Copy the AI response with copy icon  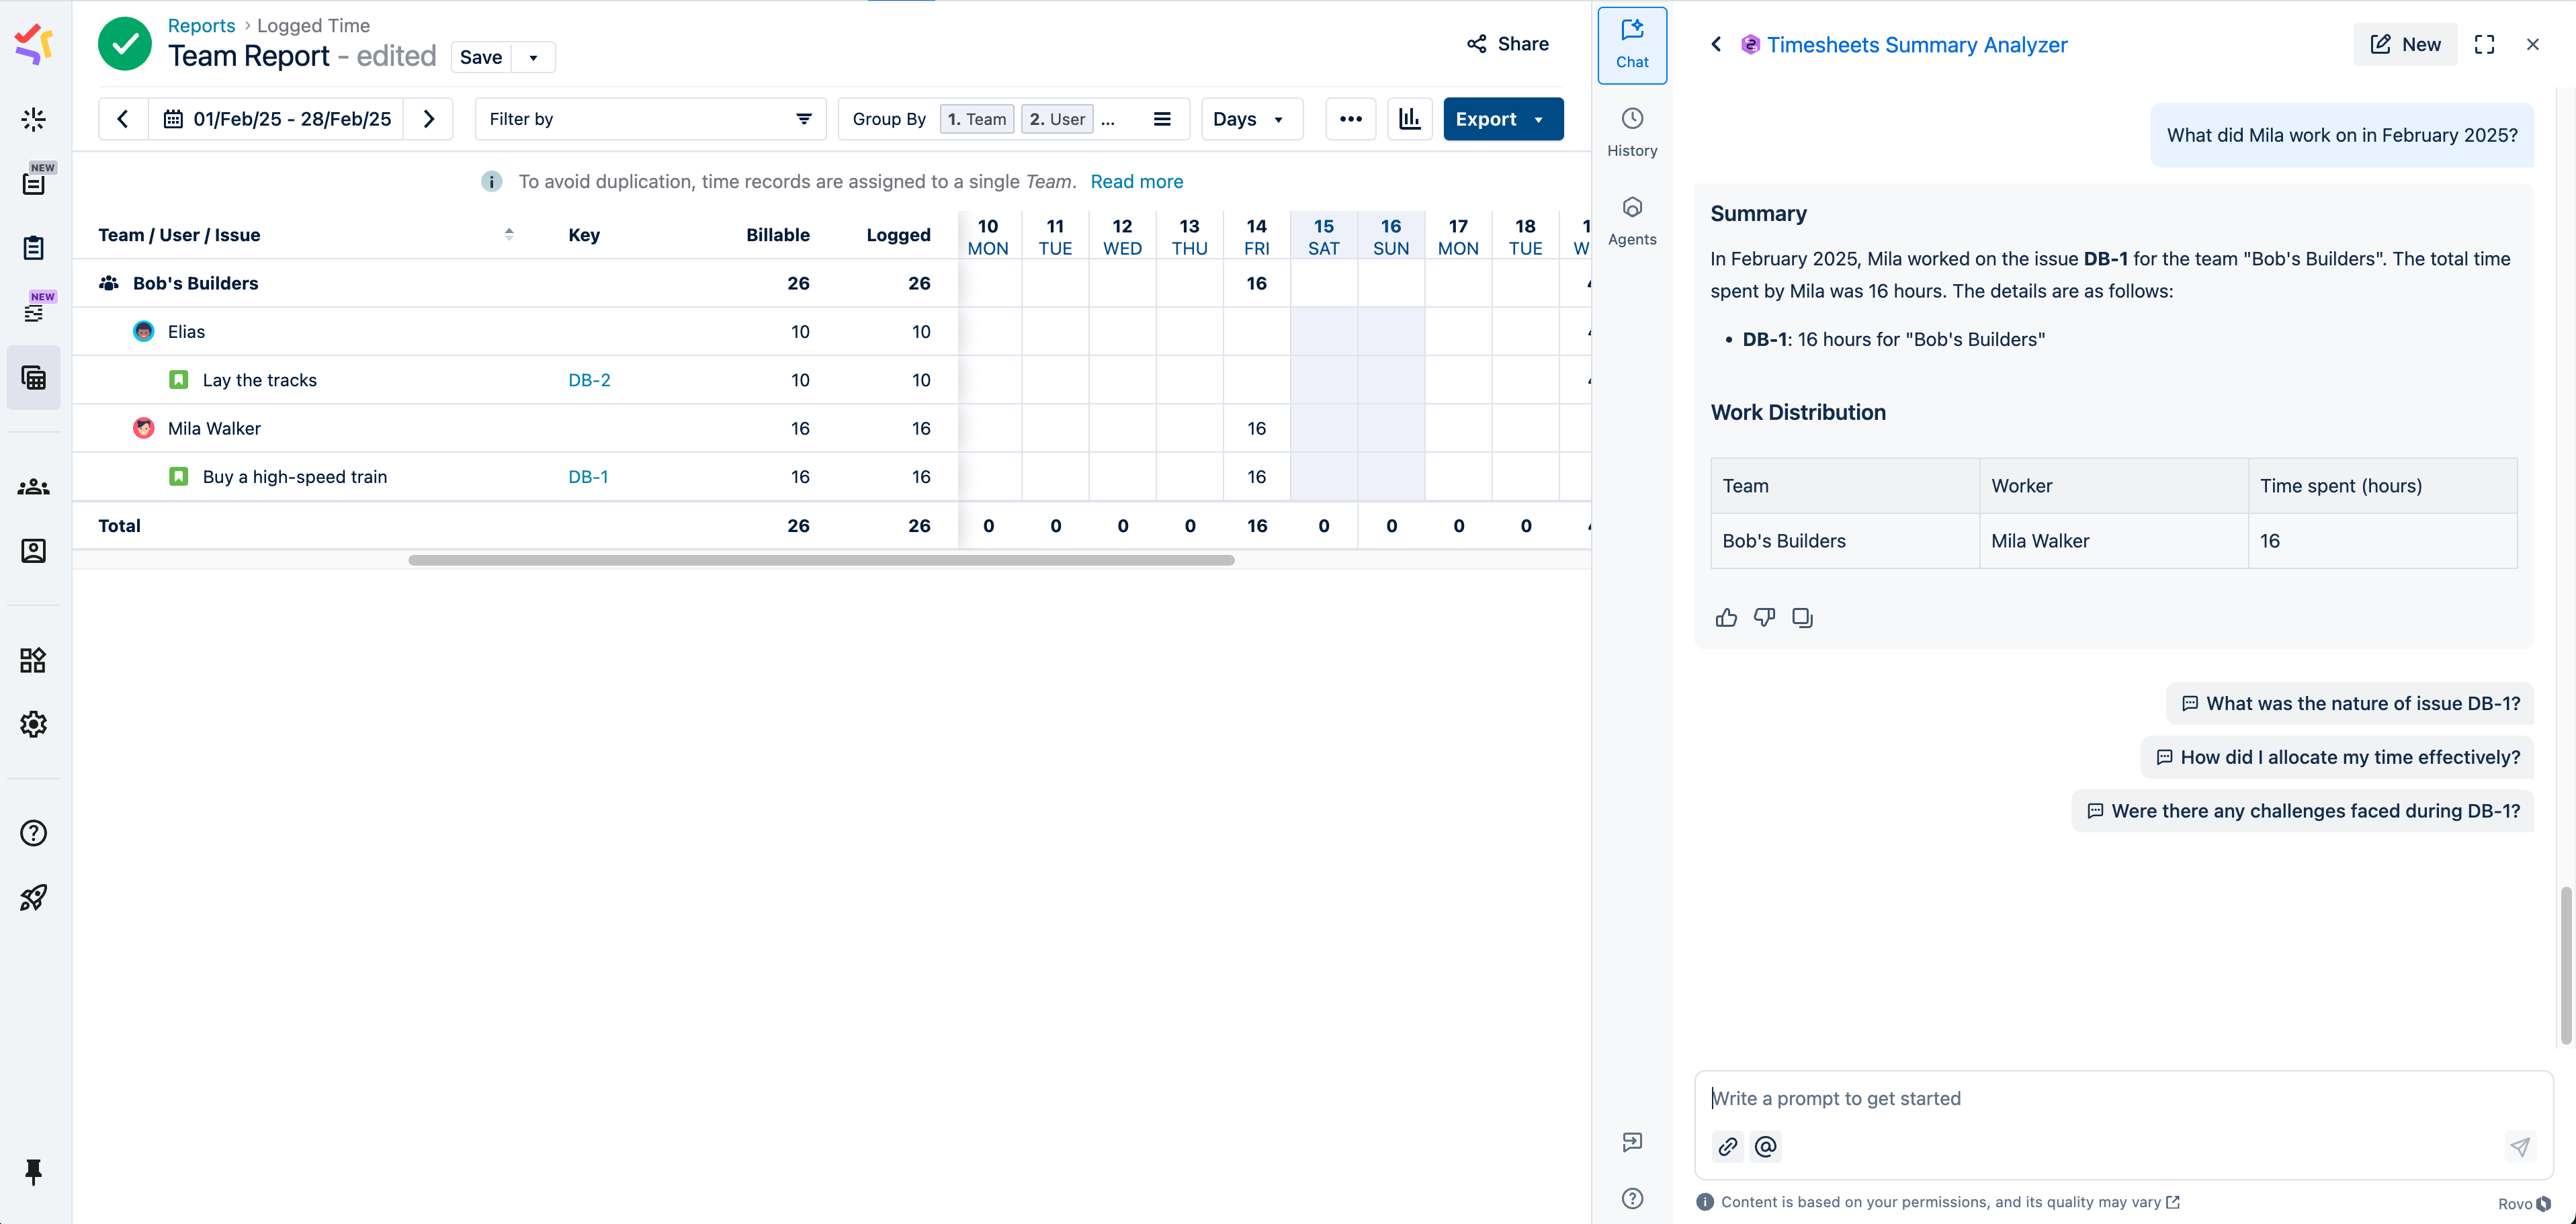tap(1802, 617)
